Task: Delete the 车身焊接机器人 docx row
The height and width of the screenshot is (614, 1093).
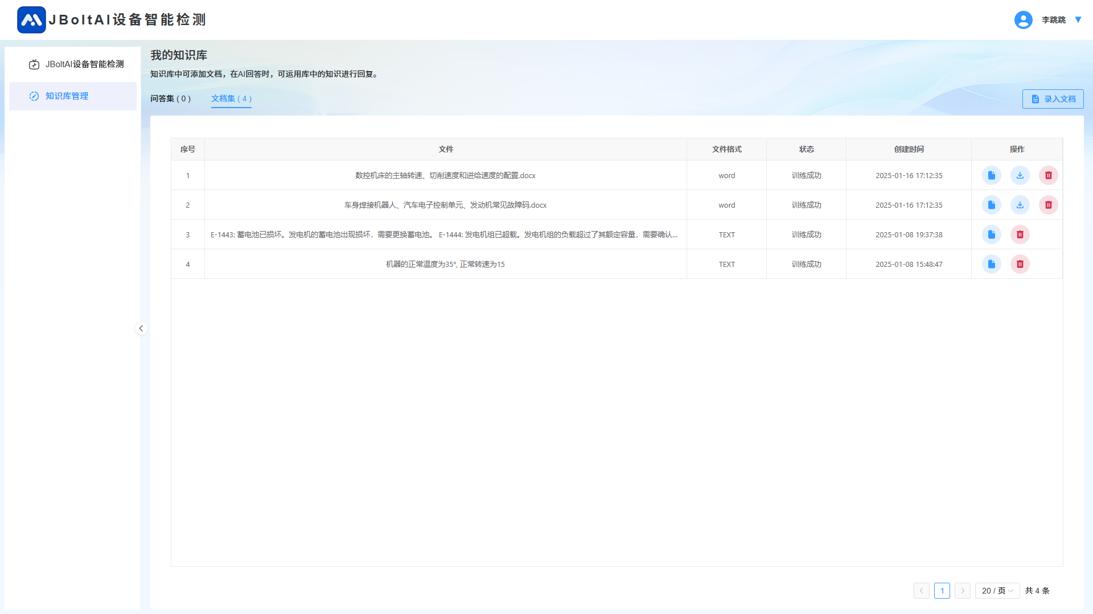Action: (x=1048, y=205)
